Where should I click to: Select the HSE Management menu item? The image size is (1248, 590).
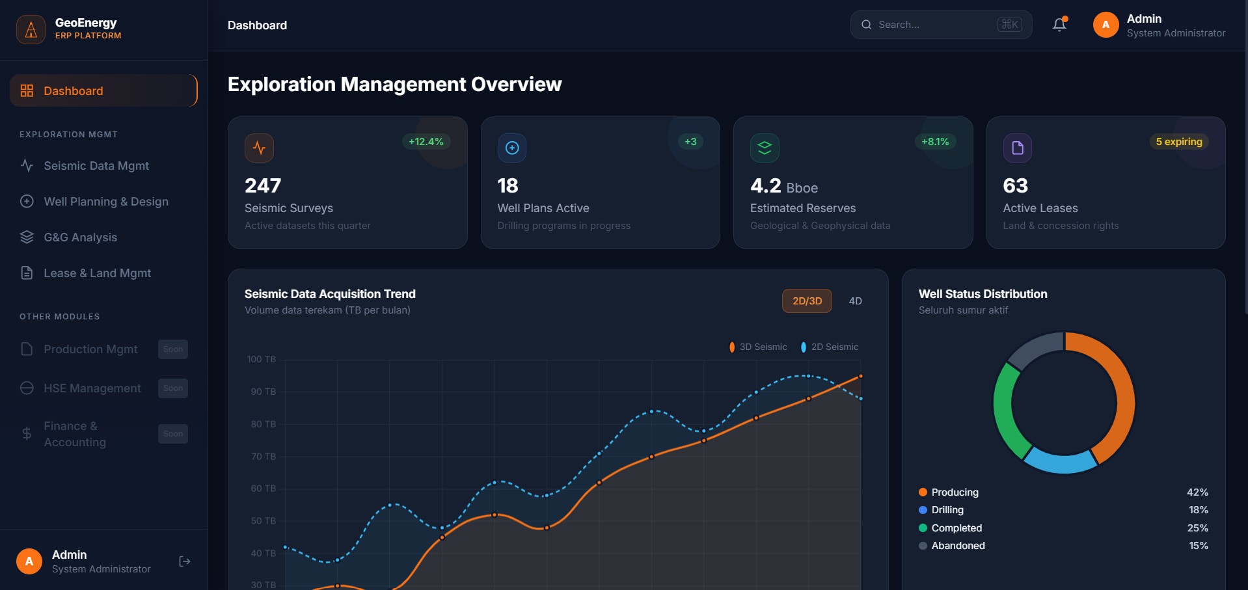[103, 388]
